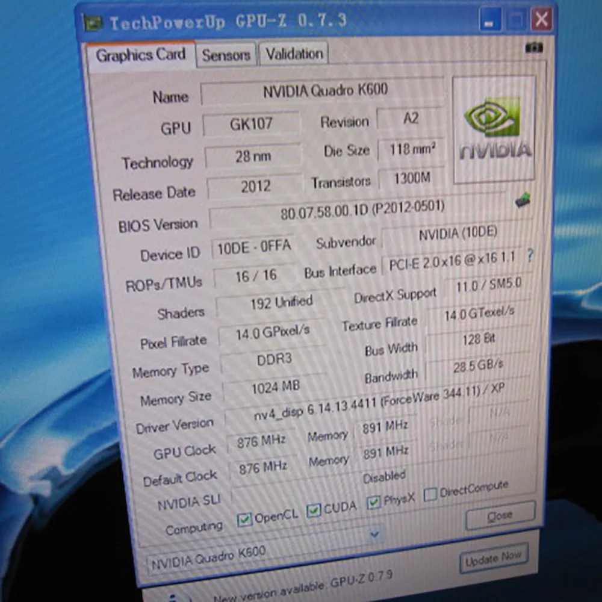Click the Shaders value 192 Unified

(x=281, y=303)
